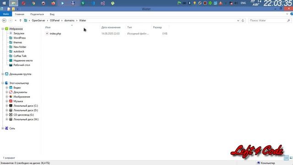This screenshot has height=165, width=293.
Task: Open the Windows Start button
Action: click(x=4, y=3)
